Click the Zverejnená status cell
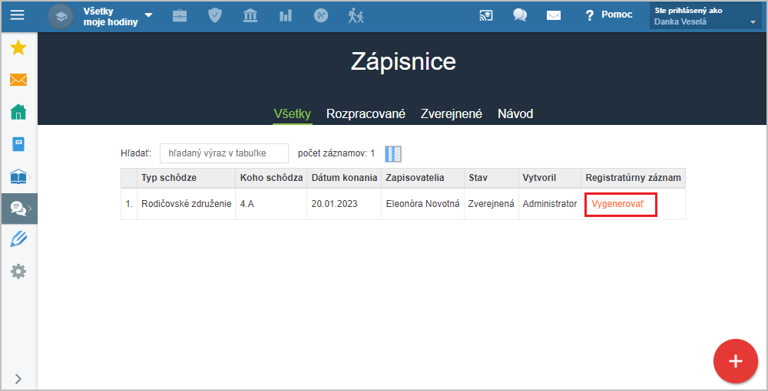 (492, 204)
